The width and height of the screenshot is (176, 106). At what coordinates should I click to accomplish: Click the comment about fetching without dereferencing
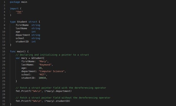click(63, 98)
